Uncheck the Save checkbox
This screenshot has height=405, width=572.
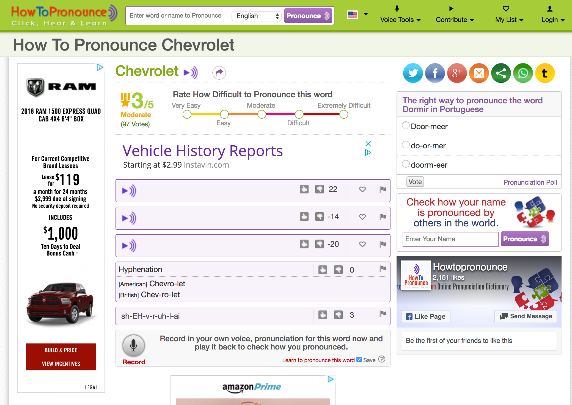[359, 359]
